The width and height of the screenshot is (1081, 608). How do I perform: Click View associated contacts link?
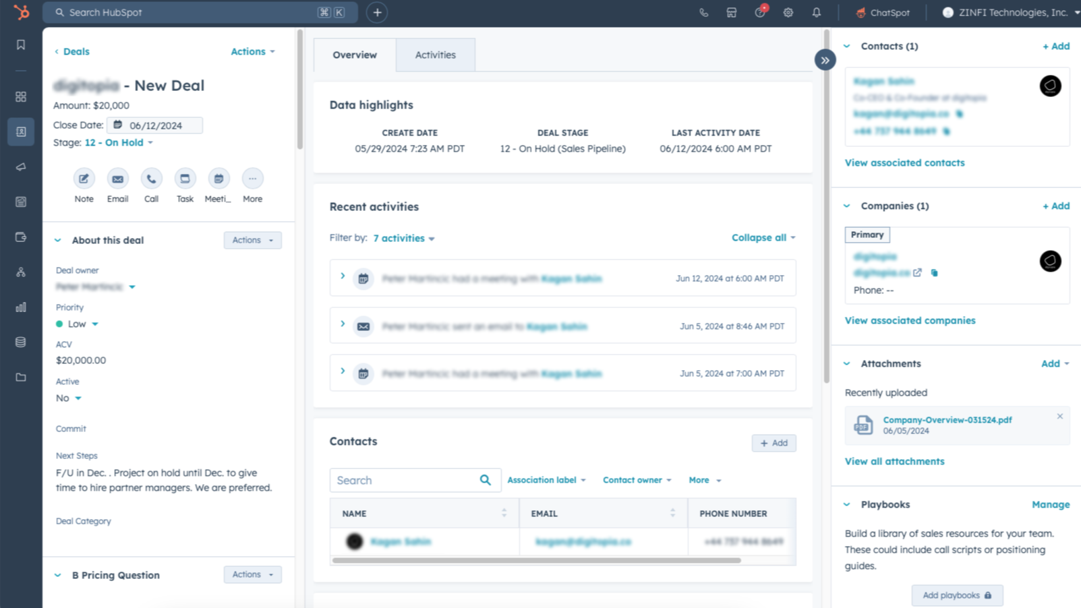[x=904, y=163]
